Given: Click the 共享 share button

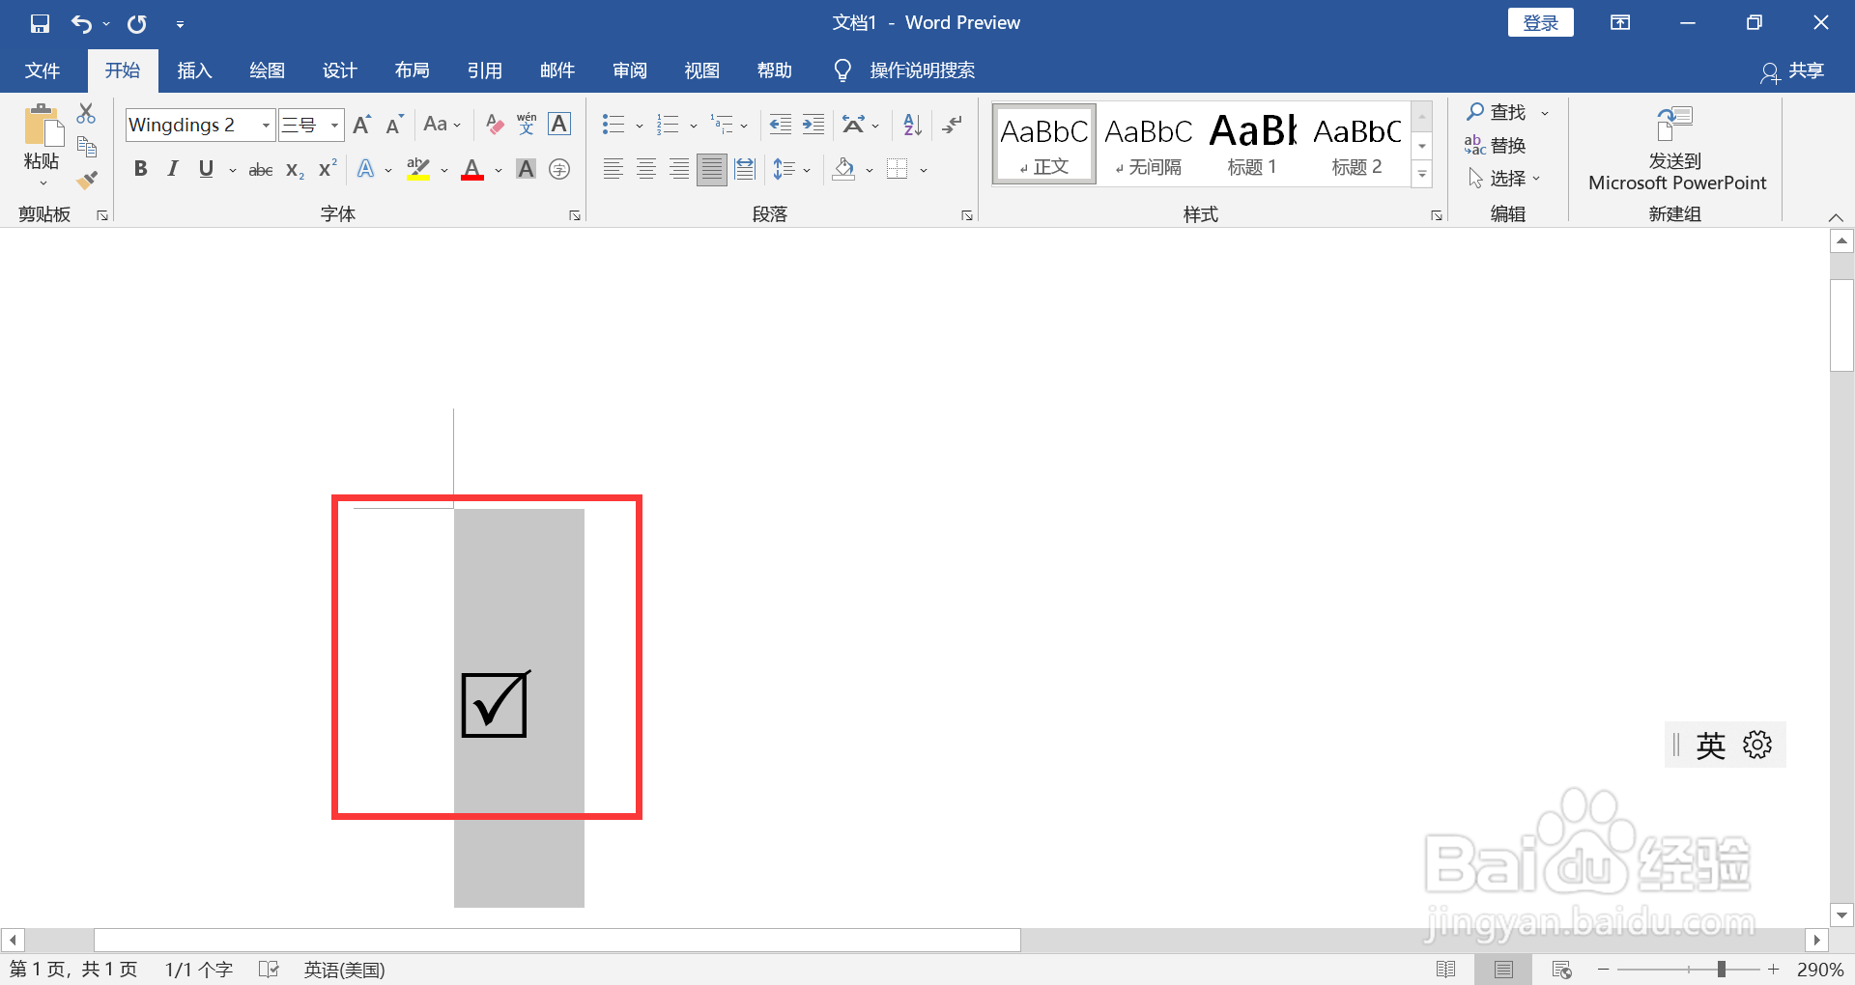Looking at the screenshot, I should (1793, 70).
